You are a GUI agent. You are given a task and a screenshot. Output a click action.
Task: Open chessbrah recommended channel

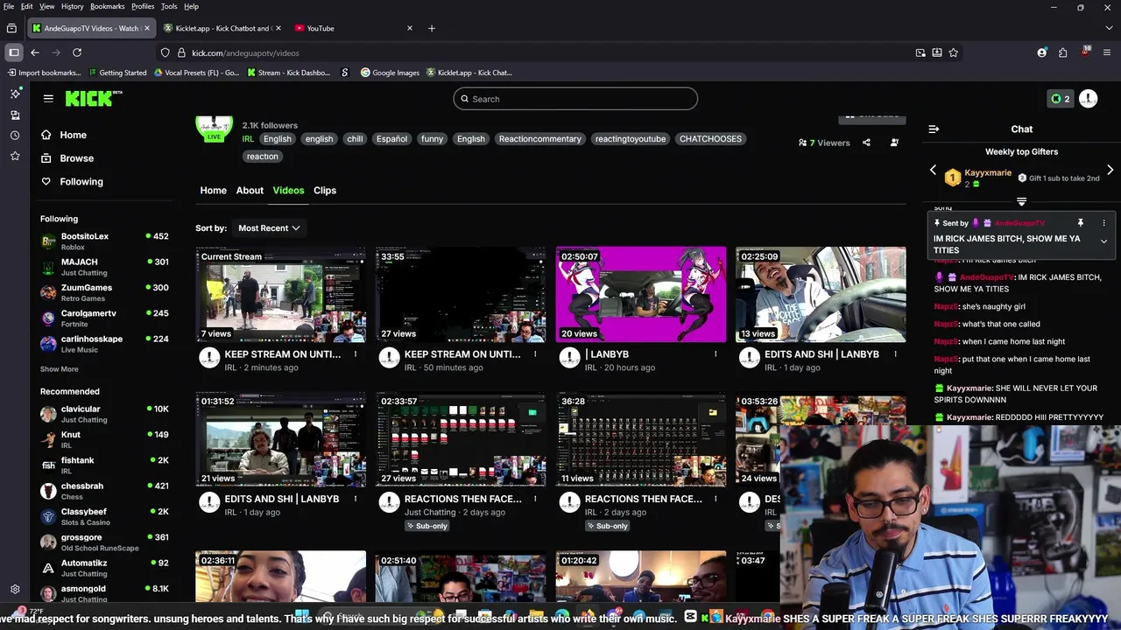[x=105, y=491]
